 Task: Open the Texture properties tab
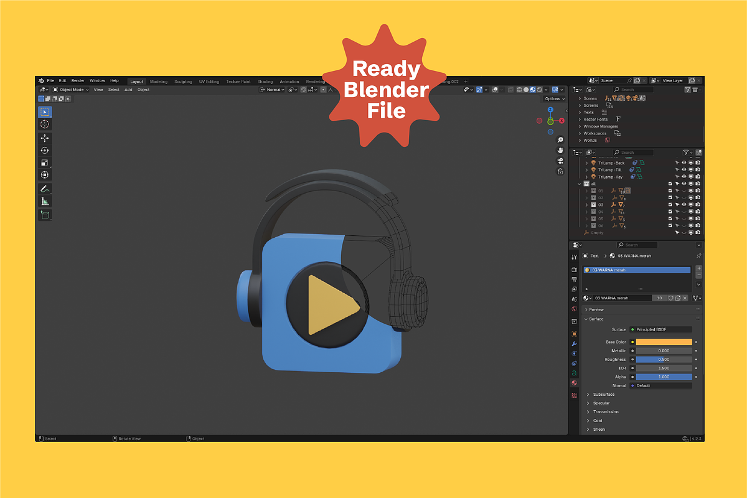[574, 395]
